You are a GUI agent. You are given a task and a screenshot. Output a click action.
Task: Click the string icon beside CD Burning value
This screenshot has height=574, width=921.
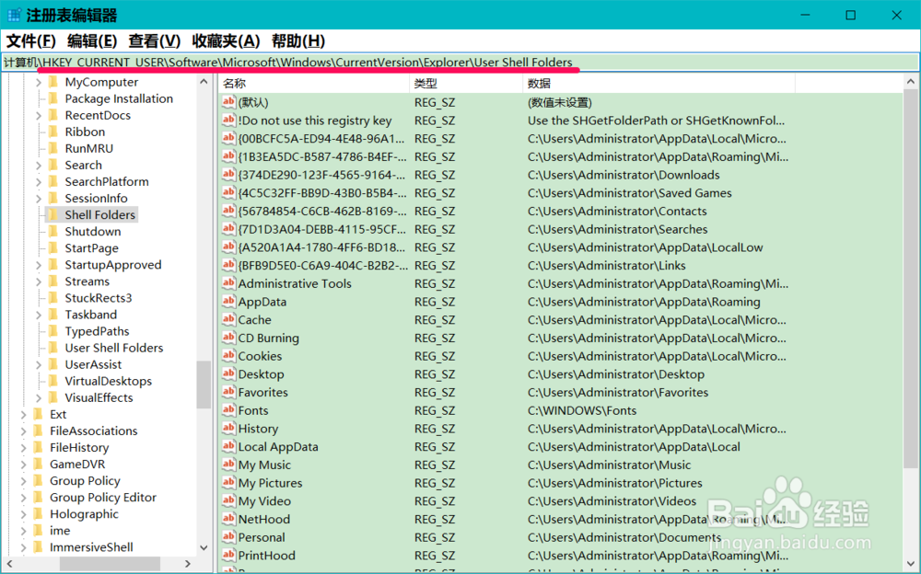click(x=228, y=339)
